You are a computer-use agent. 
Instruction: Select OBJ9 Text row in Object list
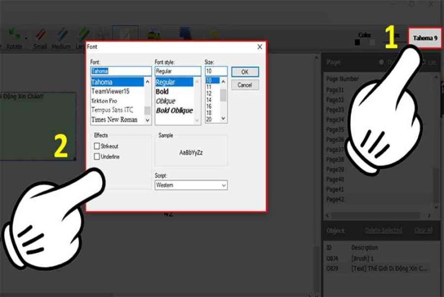[378, 268]
